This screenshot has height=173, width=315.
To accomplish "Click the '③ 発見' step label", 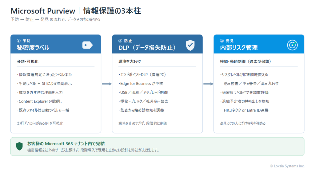I will click(x=227, y=41).
